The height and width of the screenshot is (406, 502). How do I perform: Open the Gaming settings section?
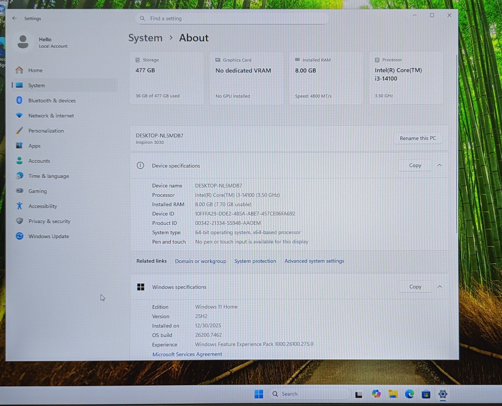38,191
